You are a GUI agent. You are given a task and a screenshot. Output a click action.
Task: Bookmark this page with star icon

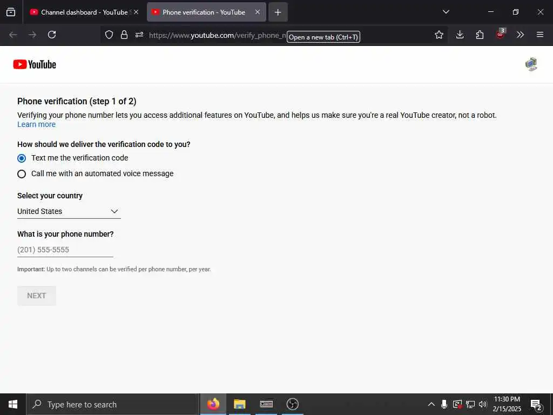pyautogui.click(x=439, y=35)
